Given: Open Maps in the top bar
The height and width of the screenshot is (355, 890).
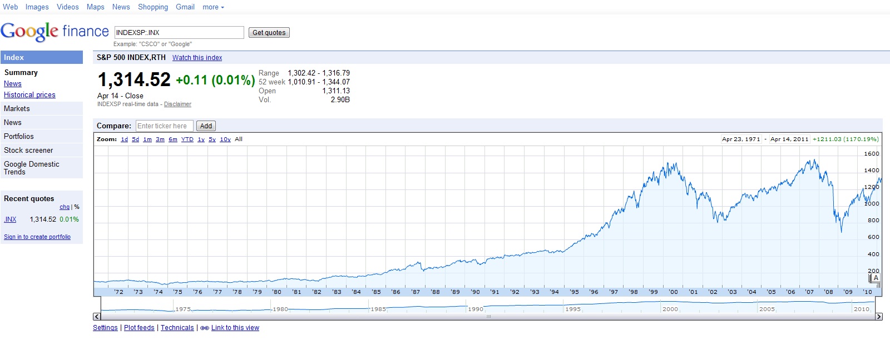Looking at the screenshot, I should (x=96, y=7).
